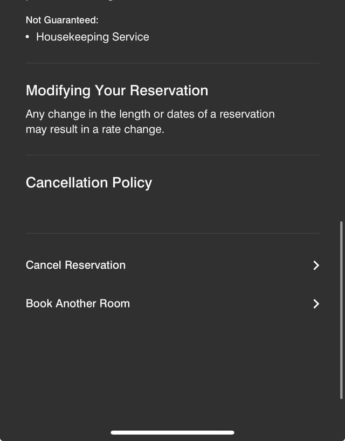Click the divider line above Cancel Reservation
The image size is (345, 441).
click(172, 233)
